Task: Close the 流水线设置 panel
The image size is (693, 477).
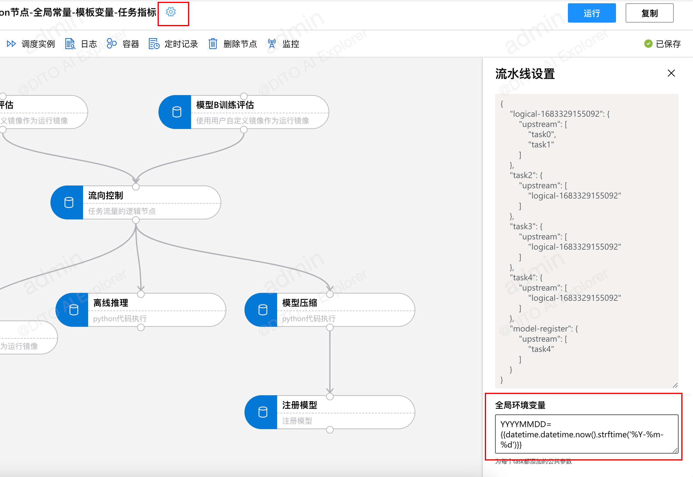Action: [671, 73]
